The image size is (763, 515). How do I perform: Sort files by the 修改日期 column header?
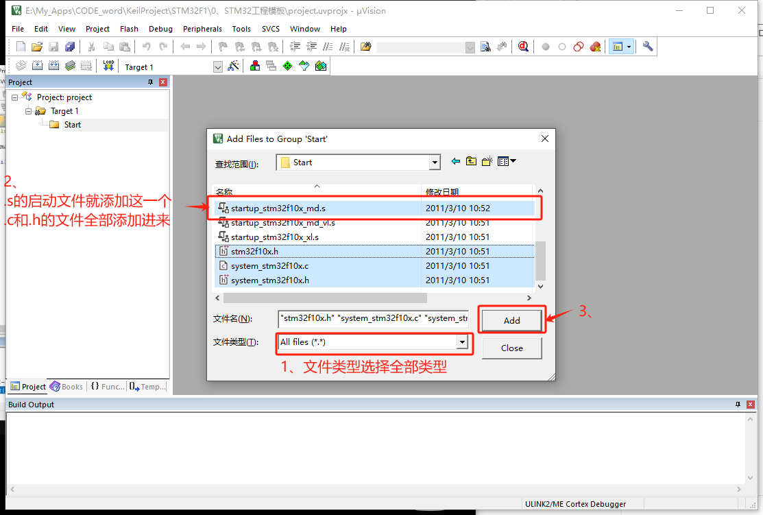(x=478, y=191)
